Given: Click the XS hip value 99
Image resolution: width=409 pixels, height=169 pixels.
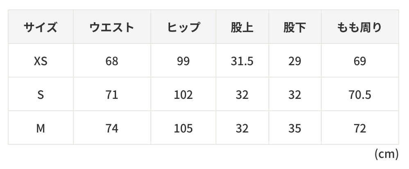Looking at the screenshot, I should pyautogui.click(x=183, y=62).
